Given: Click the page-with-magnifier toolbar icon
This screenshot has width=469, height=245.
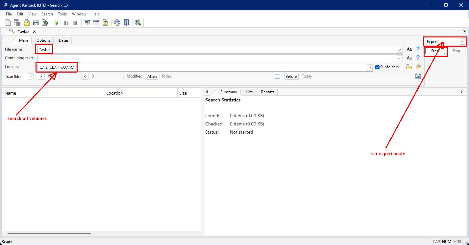Looking at the screenshot, I should 17,23.
